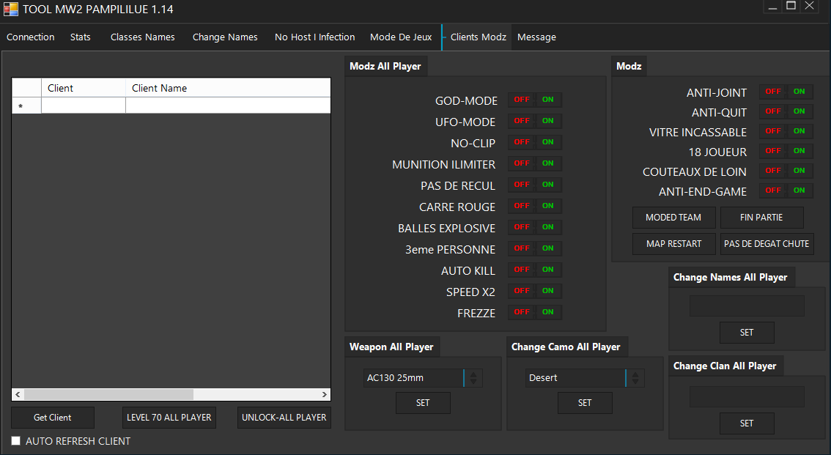
Task: Click PAS DE DEGAT CHUTE button
Action: [x=767, y=244]
